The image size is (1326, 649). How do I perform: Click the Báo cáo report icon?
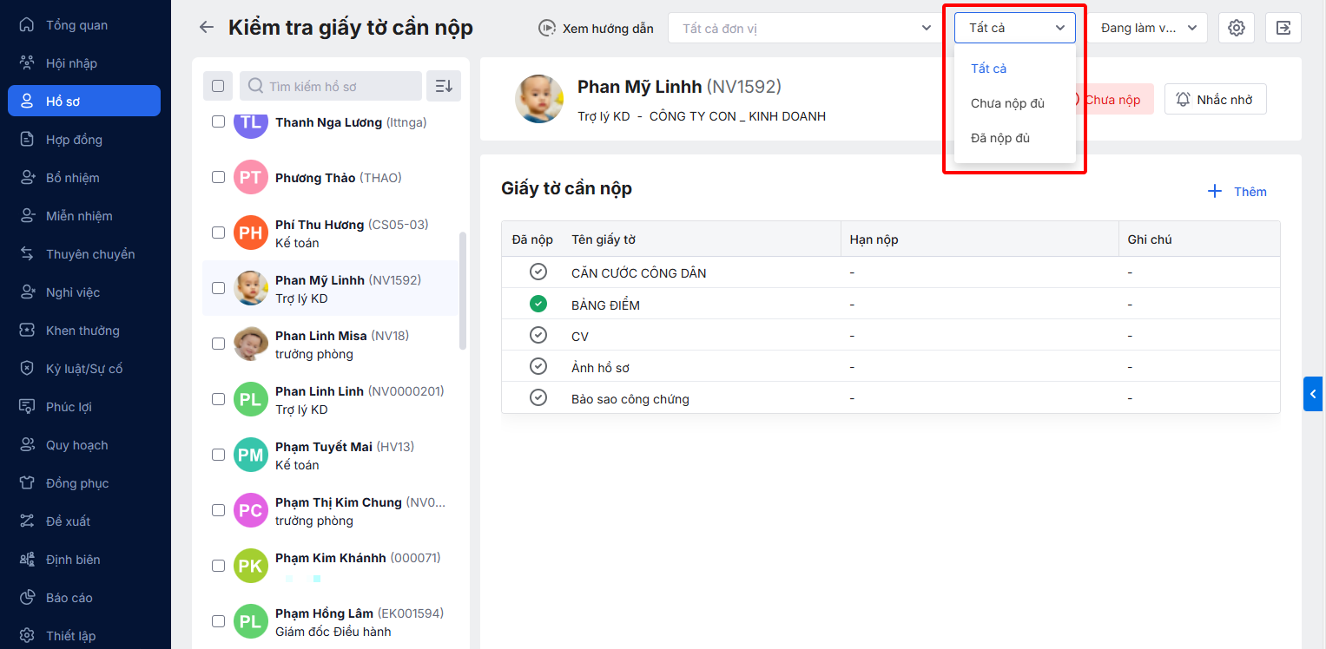(28, 598)
